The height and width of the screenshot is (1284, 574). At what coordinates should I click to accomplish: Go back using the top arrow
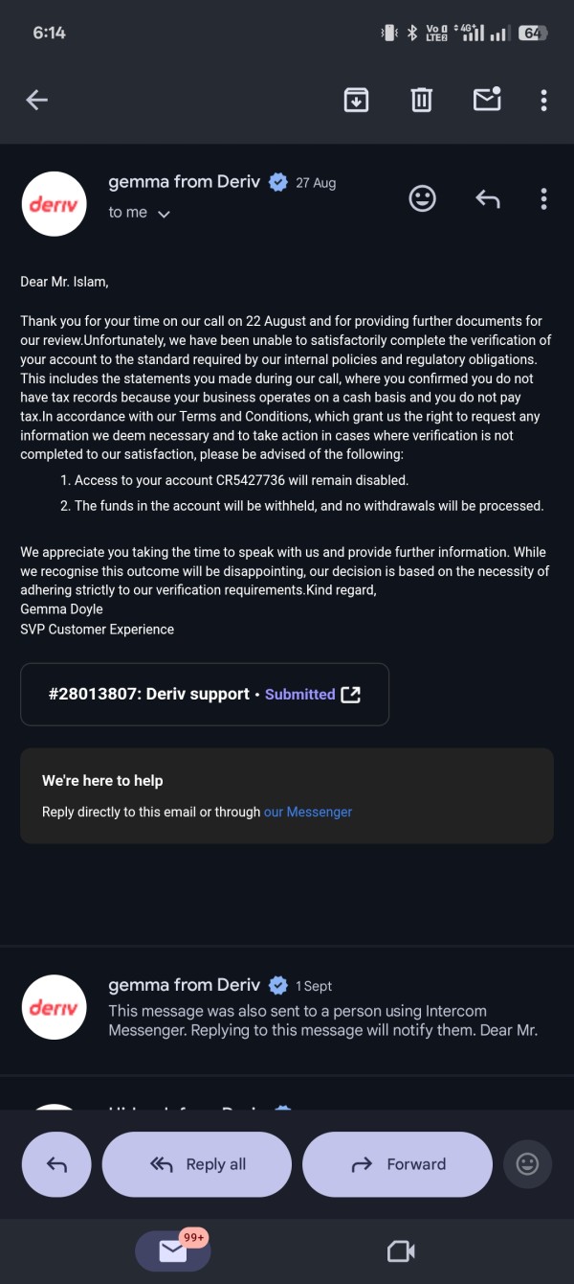pyautogui.click(x=36, y=100)
